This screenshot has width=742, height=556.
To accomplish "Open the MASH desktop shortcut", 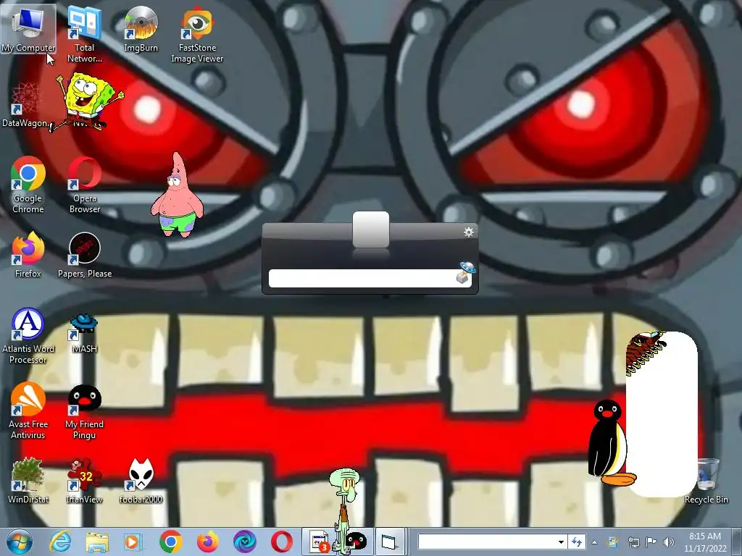I will click(84, 333).
